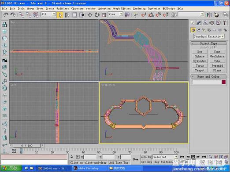Click Use Pivot Point Center button

[127, 14]
